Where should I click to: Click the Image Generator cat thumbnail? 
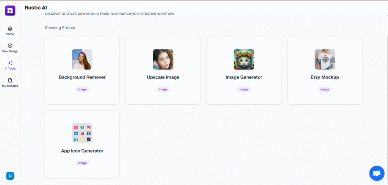click(244, 60)
